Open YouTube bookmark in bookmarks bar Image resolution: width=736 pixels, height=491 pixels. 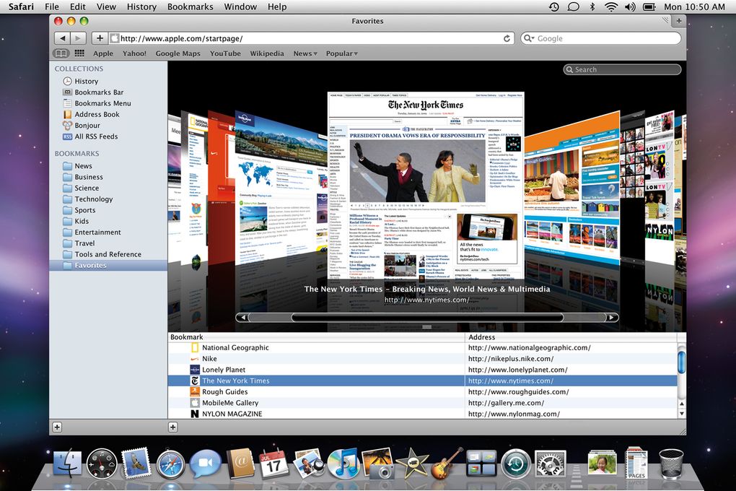pyautogui.click(x=225, y=53)
